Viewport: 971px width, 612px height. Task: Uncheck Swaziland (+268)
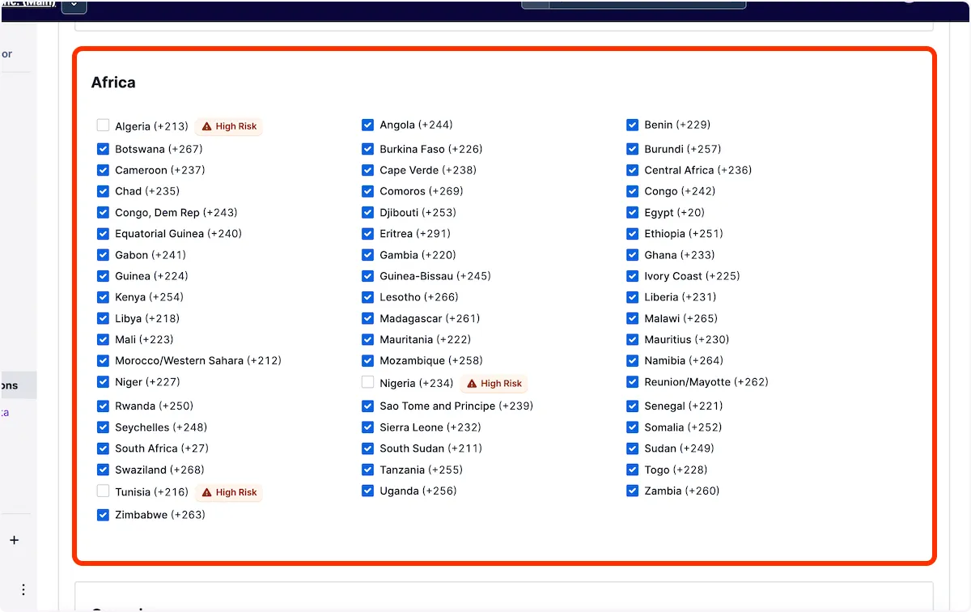[103, 469]
